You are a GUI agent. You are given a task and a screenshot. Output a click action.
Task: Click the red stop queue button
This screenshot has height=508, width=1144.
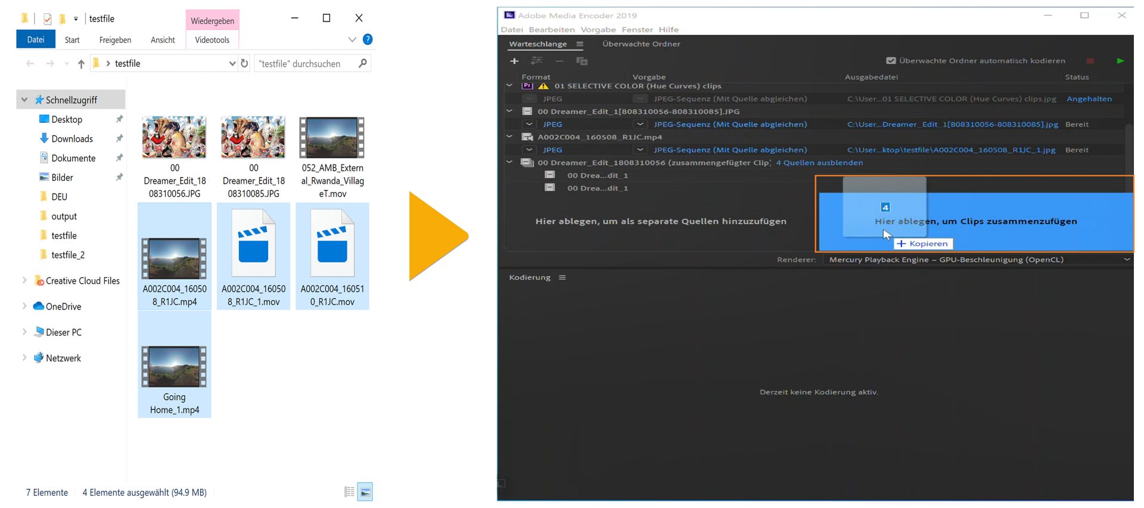pyautogui.click(x=1090, y=61)
